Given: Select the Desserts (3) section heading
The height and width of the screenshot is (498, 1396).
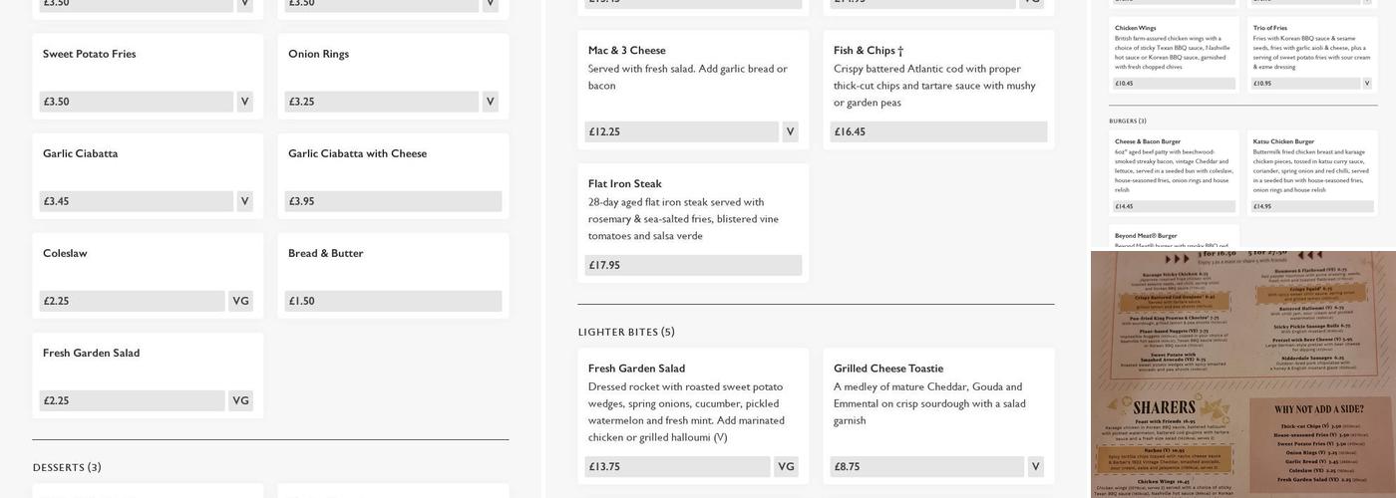Looking at the screenshot, I should pyautogui.click(x=67, y=467).
